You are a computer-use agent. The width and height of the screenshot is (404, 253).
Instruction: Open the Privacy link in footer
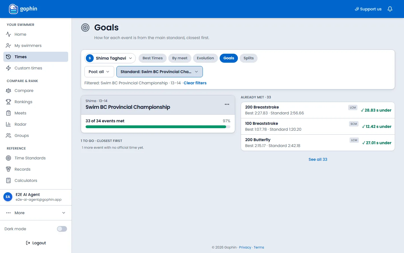[x=245, y=247]
